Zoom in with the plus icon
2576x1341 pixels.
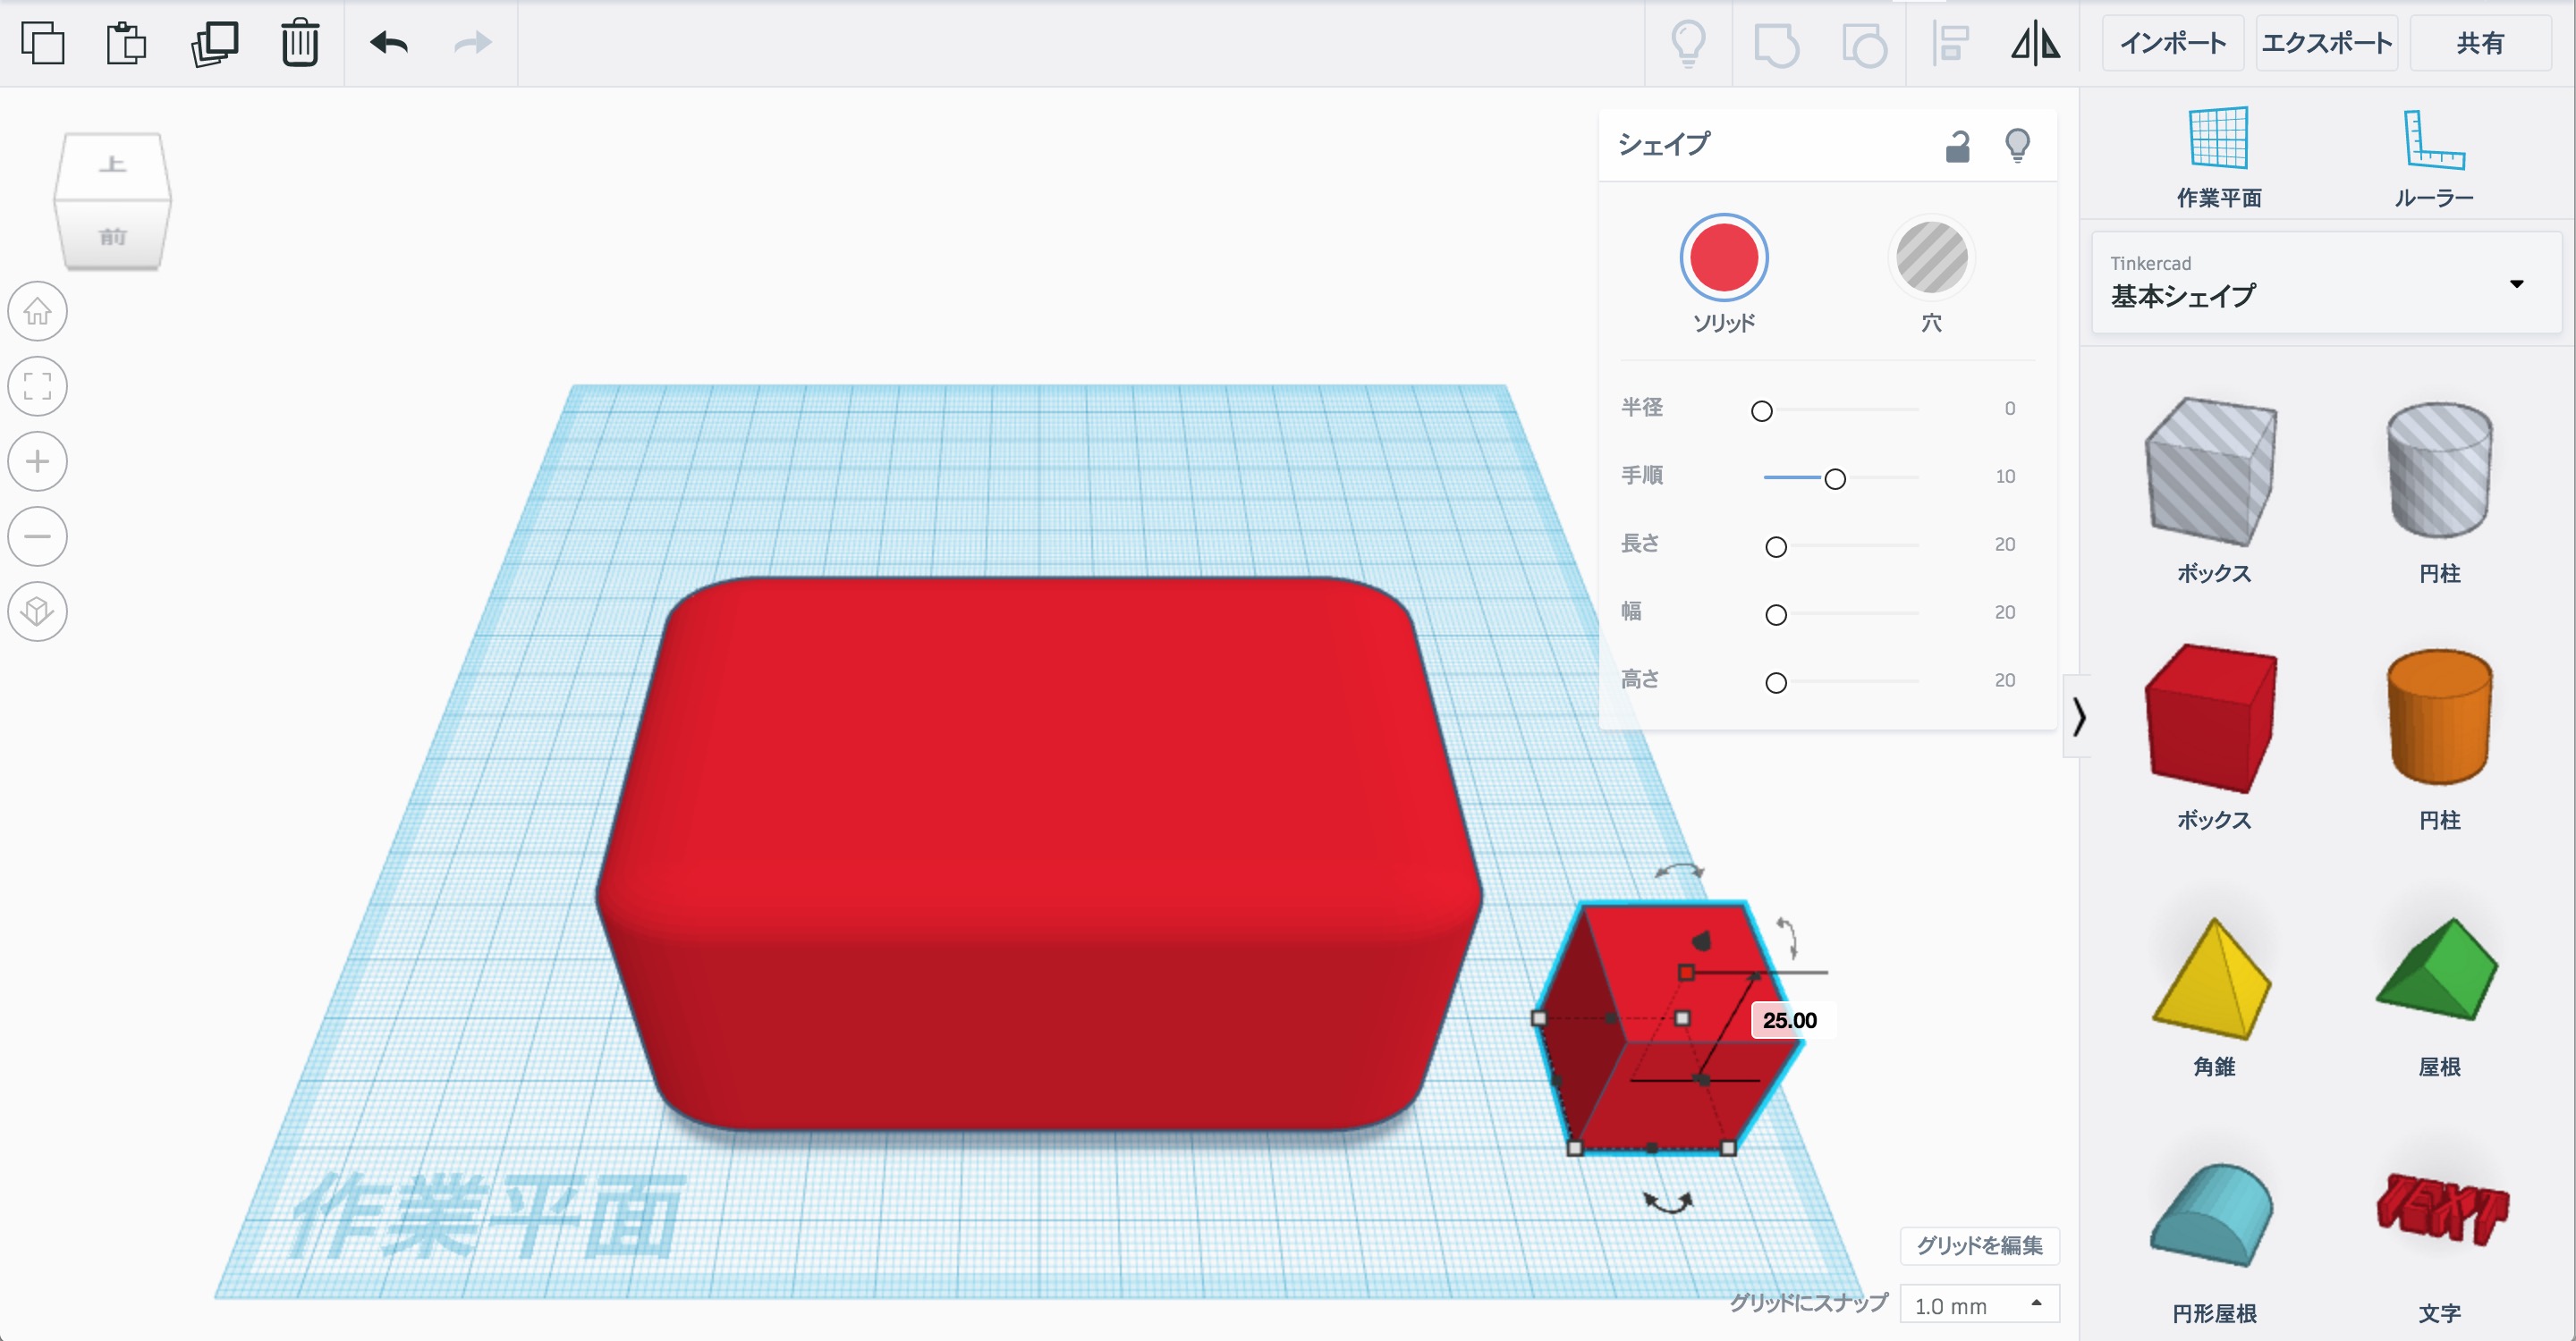(x=37, y=461)
